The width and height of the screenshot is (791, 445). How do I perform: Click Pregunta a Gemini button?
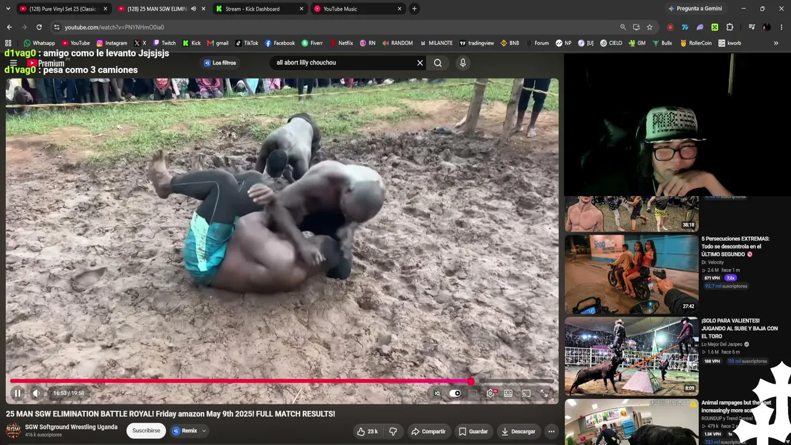coord(695,9)
